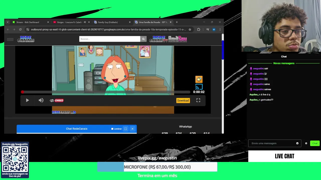Image resolution: width=321 pixels, height=180 pixels.
Task: Click the time display 0:00:02
Action: coord(199,92)
